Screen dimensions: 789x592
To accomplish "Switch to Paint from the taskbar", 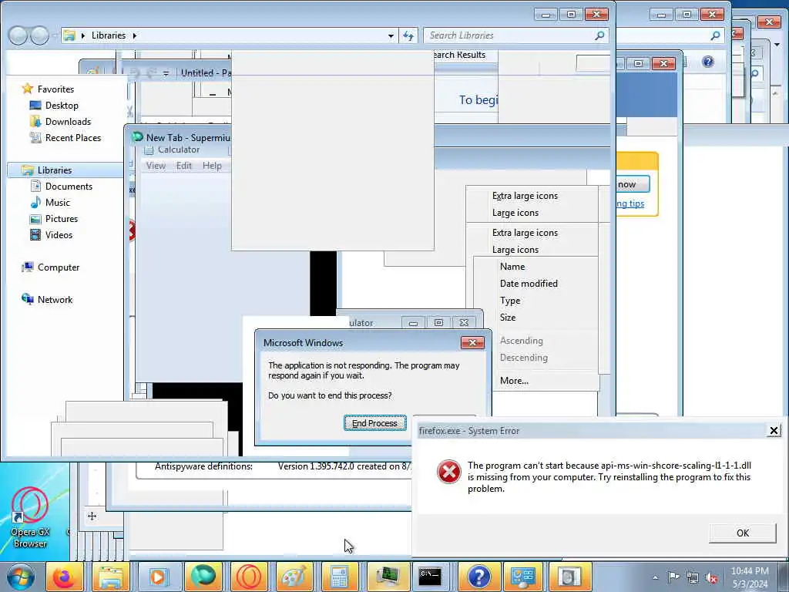I will 295,577.
